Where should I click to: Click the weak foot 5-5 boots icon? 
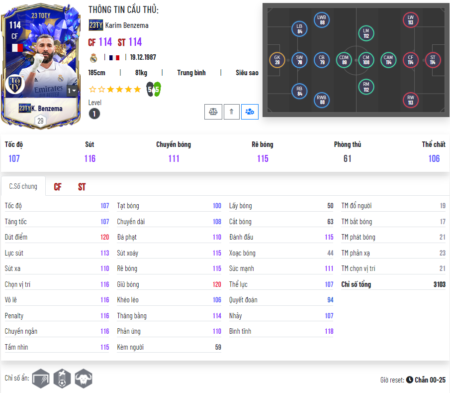154,89
